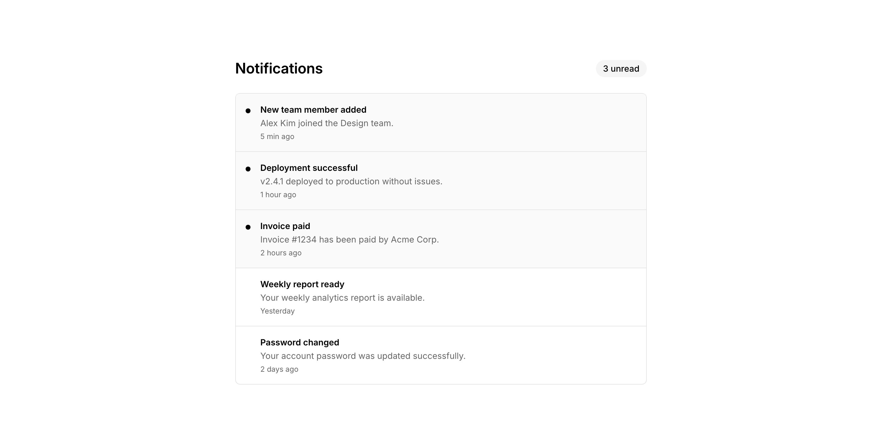Click unread dot beside Deployment successful
This screenshot has height=444, width=882.
click(x=248, y=169)
